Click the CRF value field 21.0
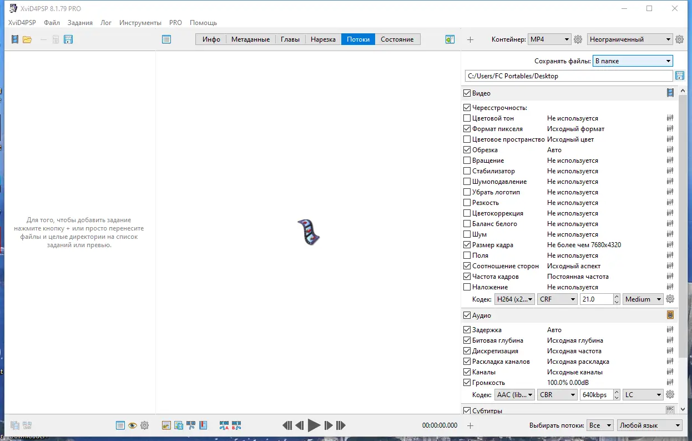The width and height of the screenshot is (692, 441). coord(596,299)
